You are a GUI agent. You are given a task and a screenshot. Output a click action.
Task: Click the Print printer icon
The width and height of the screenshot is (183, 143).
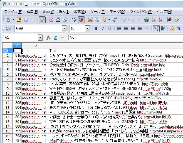pyautogui.click(x=58, y=20)
